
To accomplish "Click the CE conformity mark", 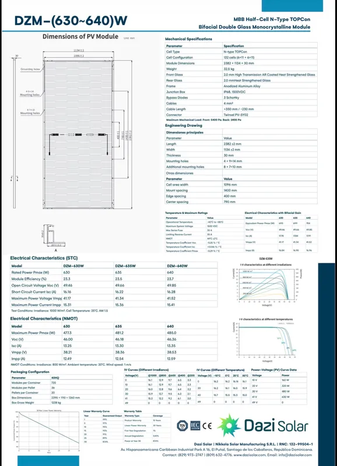I will click(x=207, y=426).
